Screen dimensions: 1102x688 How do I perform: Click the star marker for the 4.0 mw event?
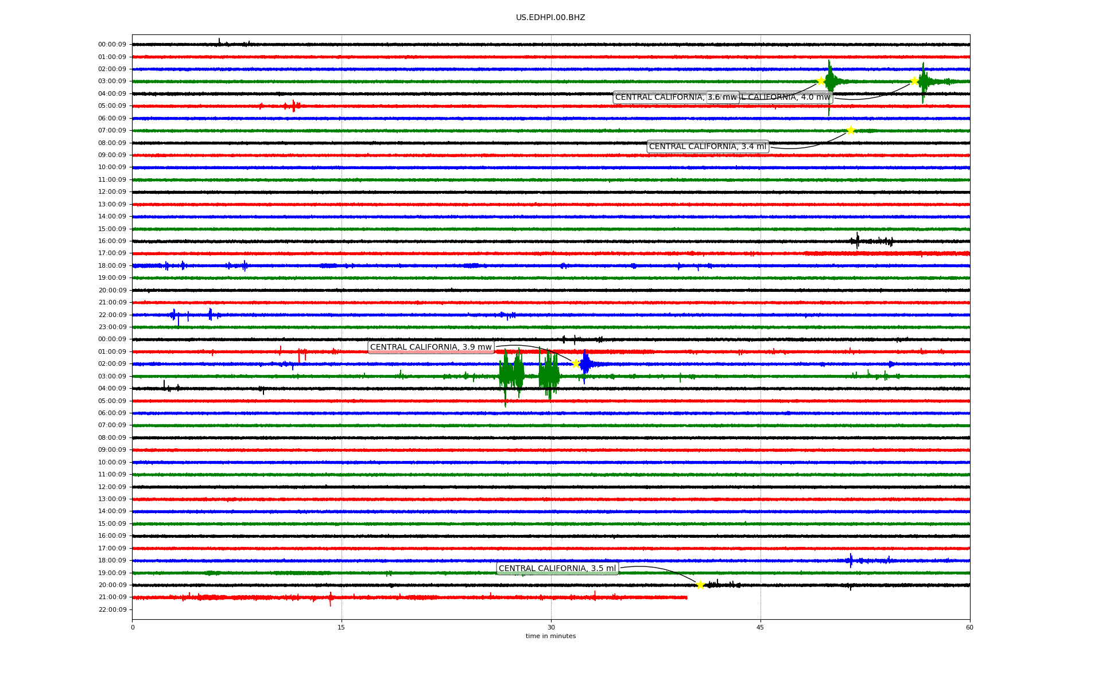(x=914, y=81)
